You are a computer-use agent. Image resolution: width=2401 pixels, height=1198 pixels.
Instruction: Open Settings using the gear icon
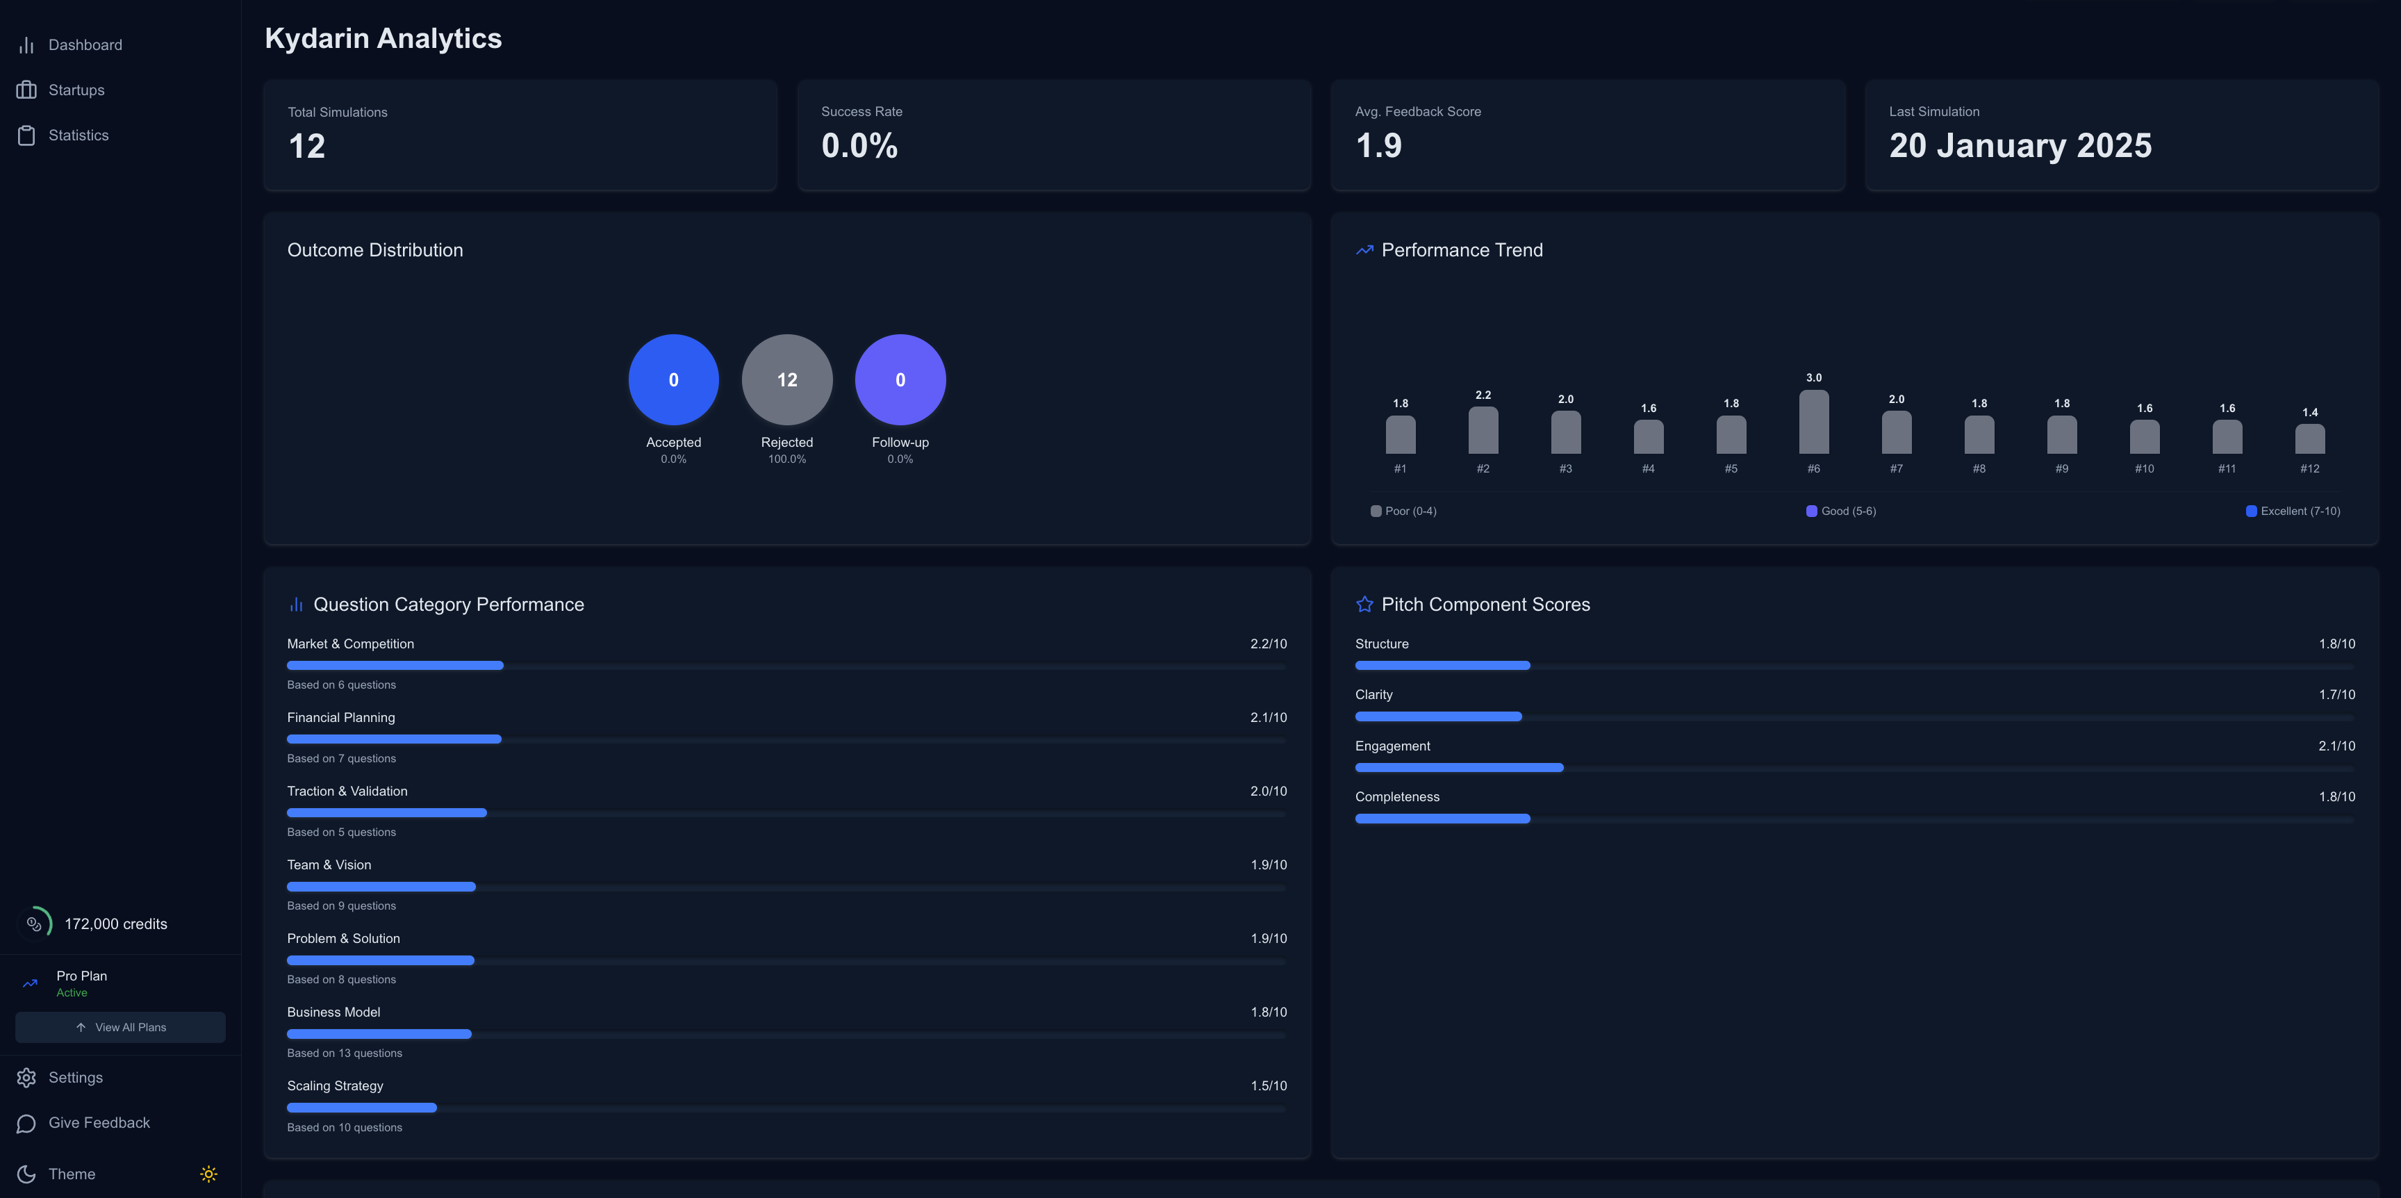(x=25, y=1077)
